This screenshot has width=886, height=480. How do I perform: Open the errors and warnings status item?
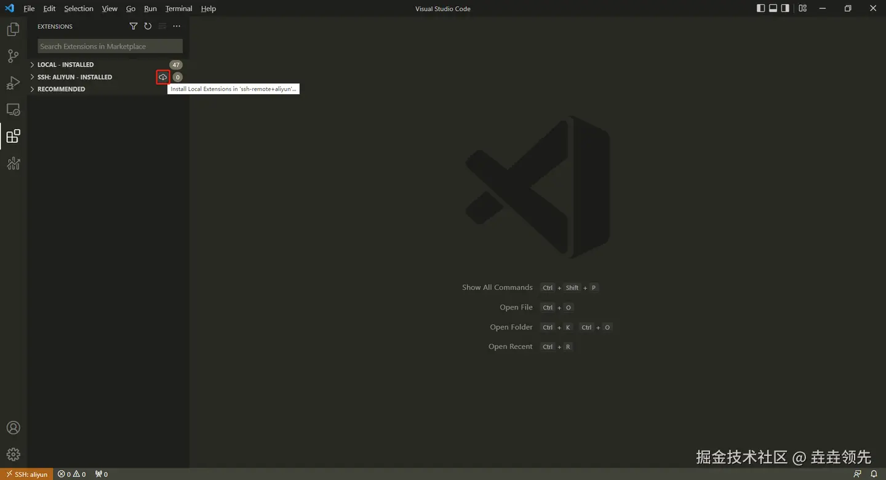click(x=72, y=474)
